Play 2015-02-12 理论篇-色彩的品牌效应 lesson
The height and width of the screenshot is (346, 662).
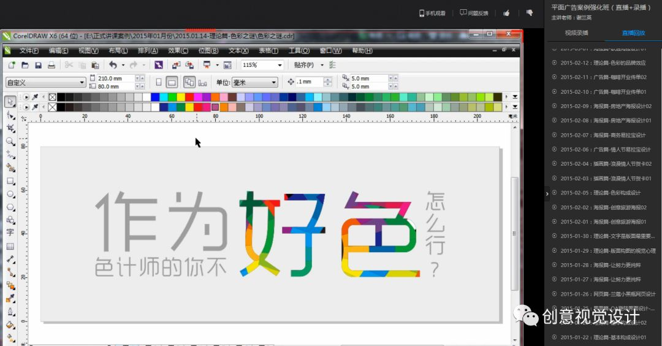coord(599,63)
